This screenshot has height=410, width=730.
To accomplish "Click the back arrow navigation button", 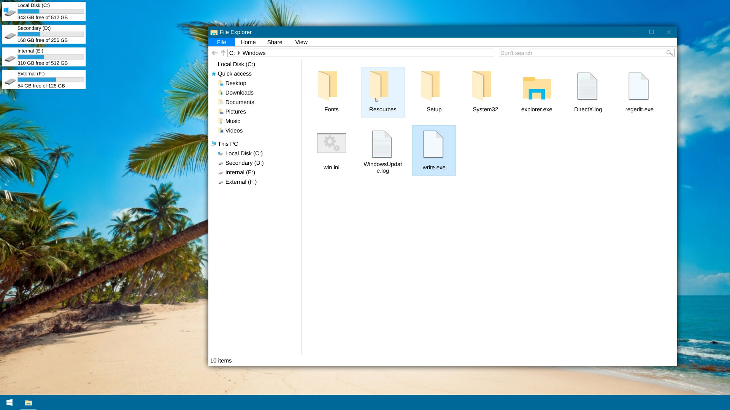I will click(215, 53).
